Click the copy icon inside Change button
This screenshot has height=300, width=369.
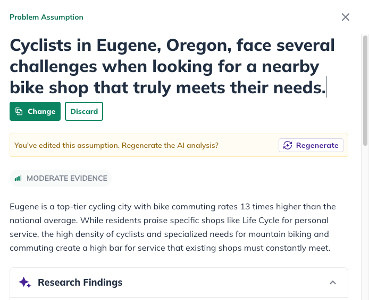pyautogui.click(x=19, y=111)
